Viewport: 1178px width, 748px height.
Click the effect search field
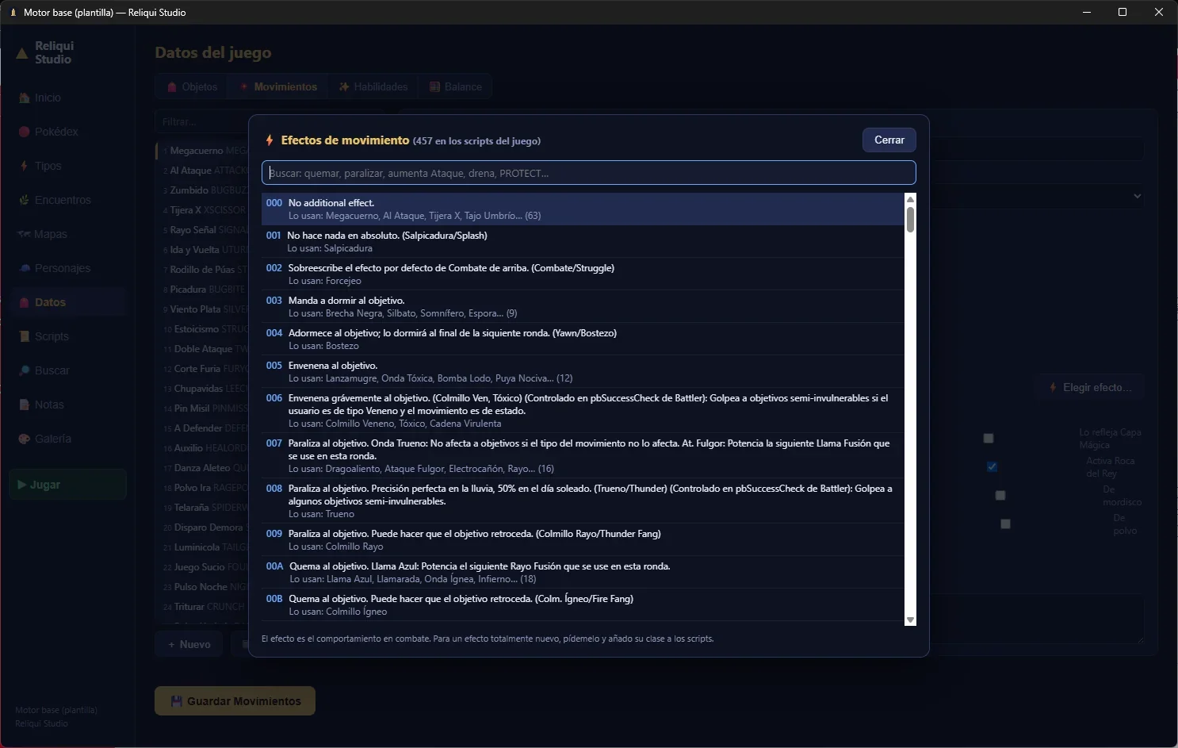(x=588, y=173)
